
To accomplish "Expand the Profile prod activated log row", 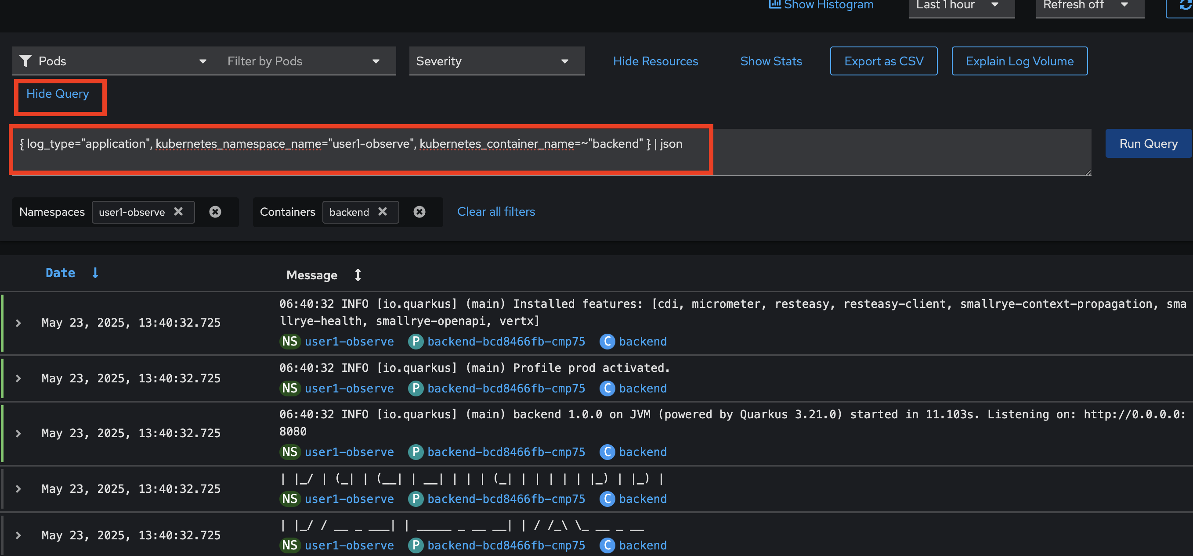I will [18, 378].
